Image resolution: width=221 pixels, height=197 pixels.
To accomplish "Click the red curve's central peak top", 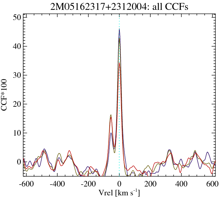I will click(120, 63).
